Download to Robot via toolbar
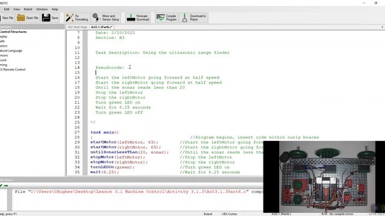385x216 pixels. coord(194,18)
